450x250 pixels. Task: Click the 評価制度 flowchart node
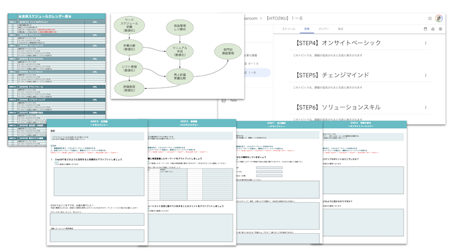[x=129, y=88]
